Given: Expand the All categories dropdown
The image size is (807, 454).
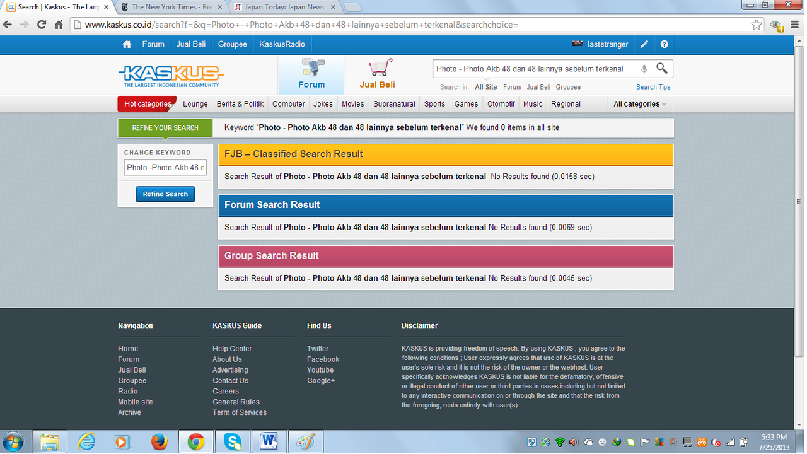Looking at the screenshot, I should tap(640, 104).
